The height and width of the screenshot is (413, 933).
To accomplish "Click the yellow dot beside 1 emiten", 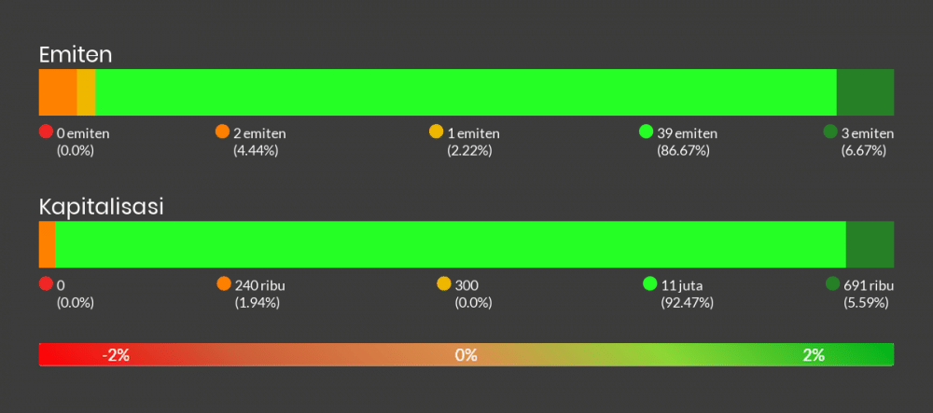I will pos(436,131).
